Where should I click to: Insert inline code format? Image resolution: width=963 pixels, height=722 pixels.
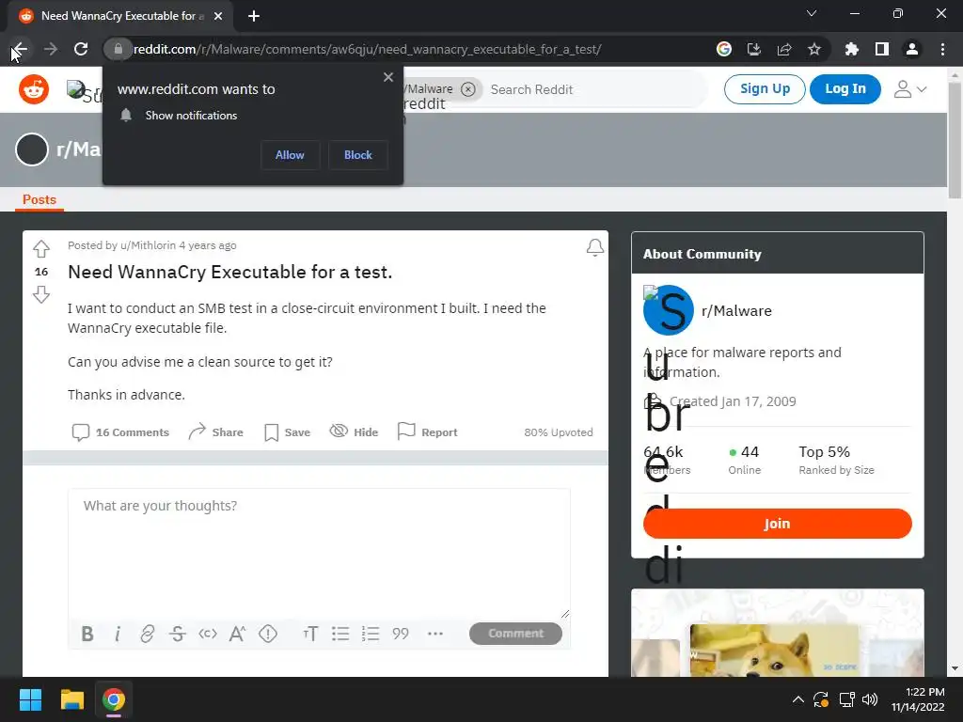click(x=208, y=634)
